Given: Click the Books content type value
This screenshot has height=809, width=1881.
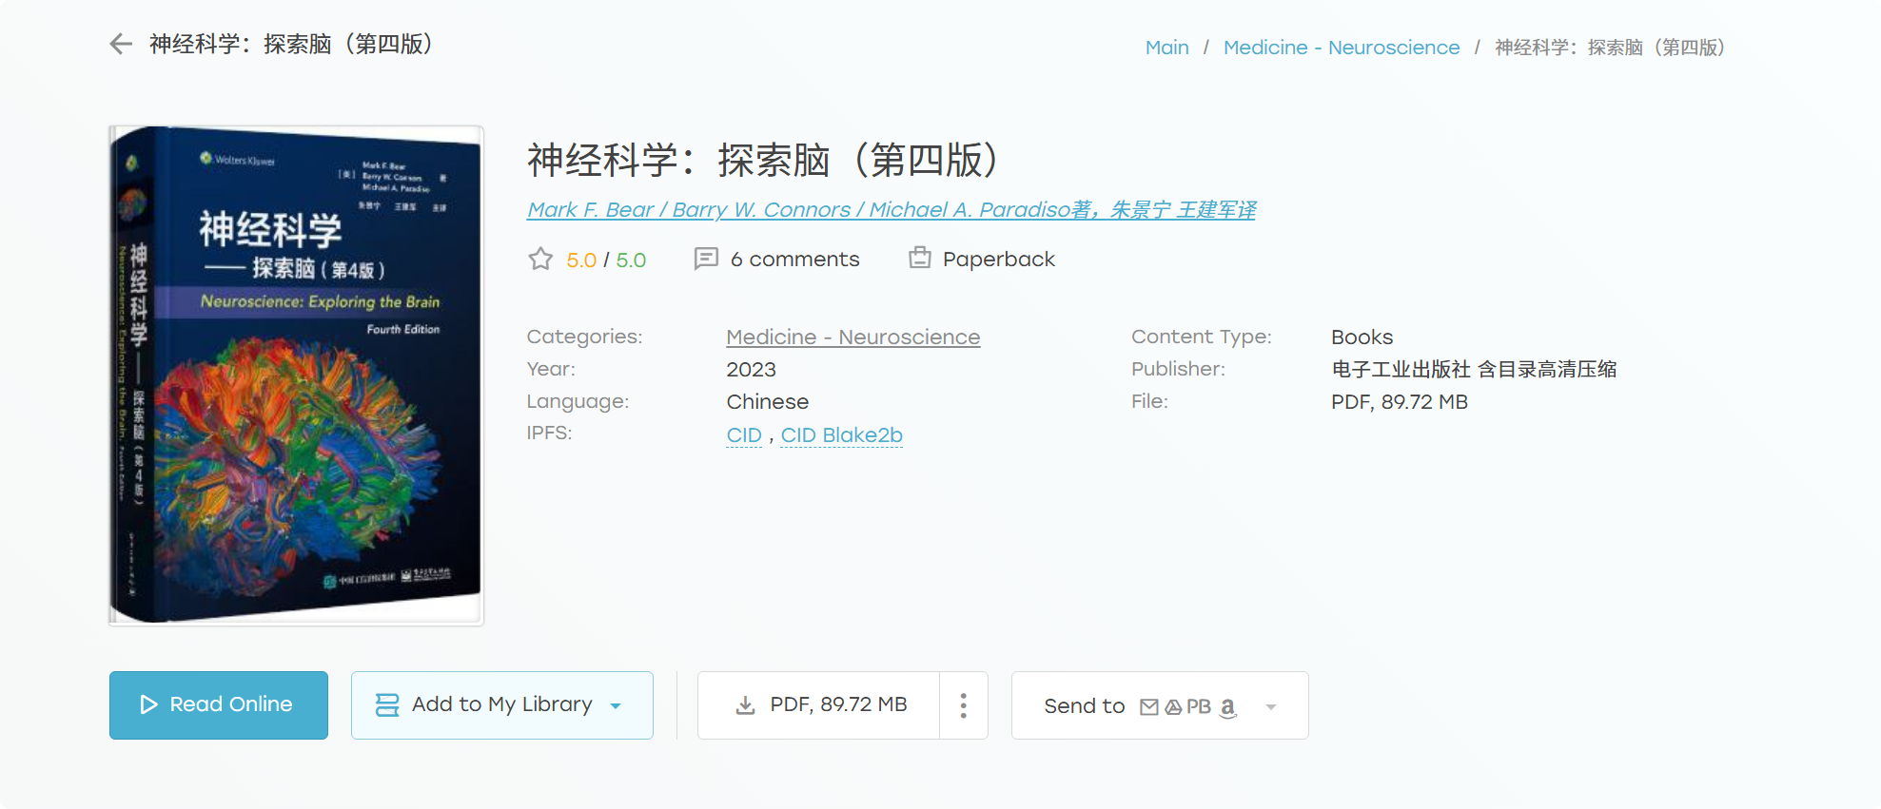Looking at the screenshot, I should click(1362, 337).
